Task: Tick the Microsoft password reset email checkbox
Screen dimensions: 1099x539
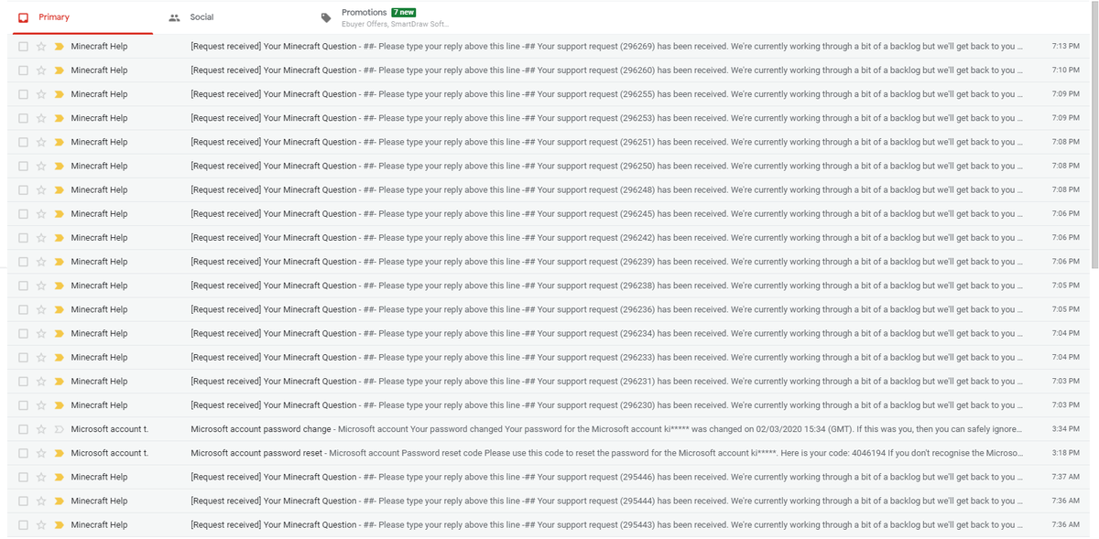Action: coord(23,453)
